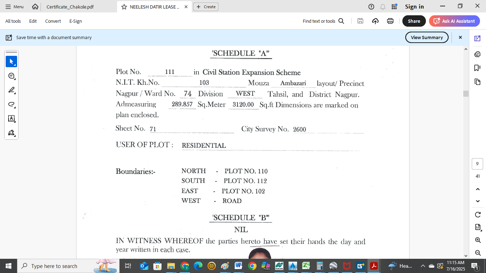Open Task View on taskbar
The height and width of the screenshot is (273, 486).
click(128, 266)
